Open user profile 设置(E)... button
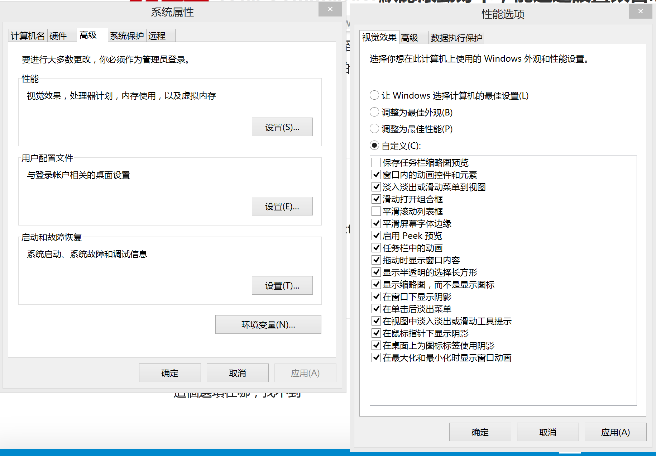Screen dimensions: 656x456 click(x=282, y=206)
